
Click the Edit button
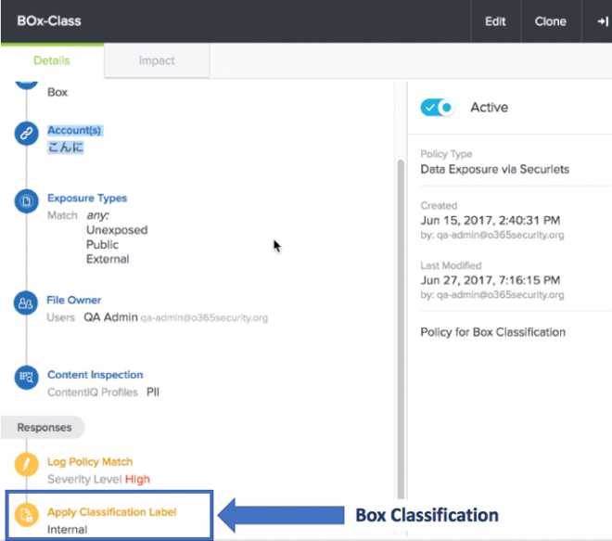coord(495,21)
